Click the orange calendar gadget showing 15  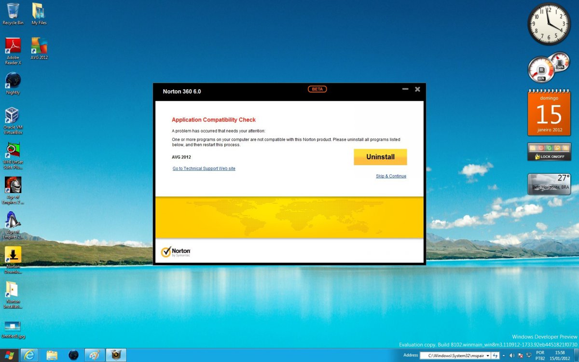pos(549,112)
